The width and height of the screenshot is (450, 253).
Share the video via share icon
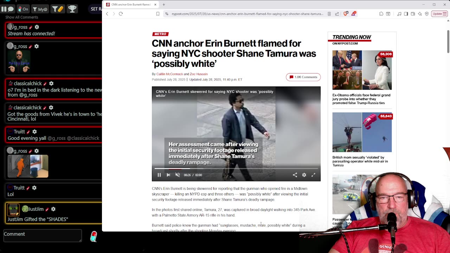tap(295, 175)
